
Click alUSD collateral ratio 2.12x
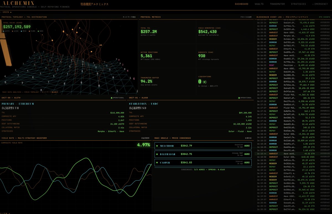249,127
